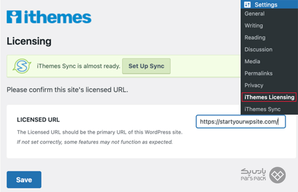Select iThemes Licensing menu item

(x=269, y=97)
